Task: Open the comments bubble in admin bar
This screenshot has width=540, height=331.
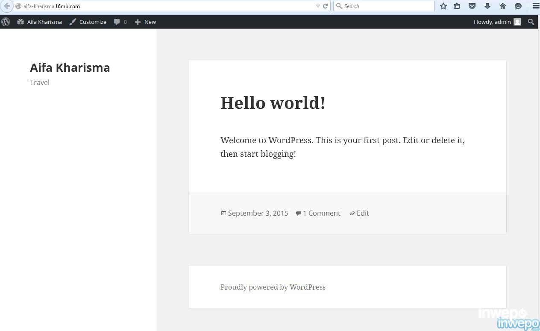Action: (120, 22)
